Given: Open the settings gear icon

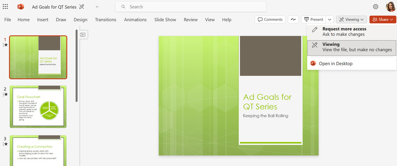Looking at the screenshot, I should coord(376,7).
